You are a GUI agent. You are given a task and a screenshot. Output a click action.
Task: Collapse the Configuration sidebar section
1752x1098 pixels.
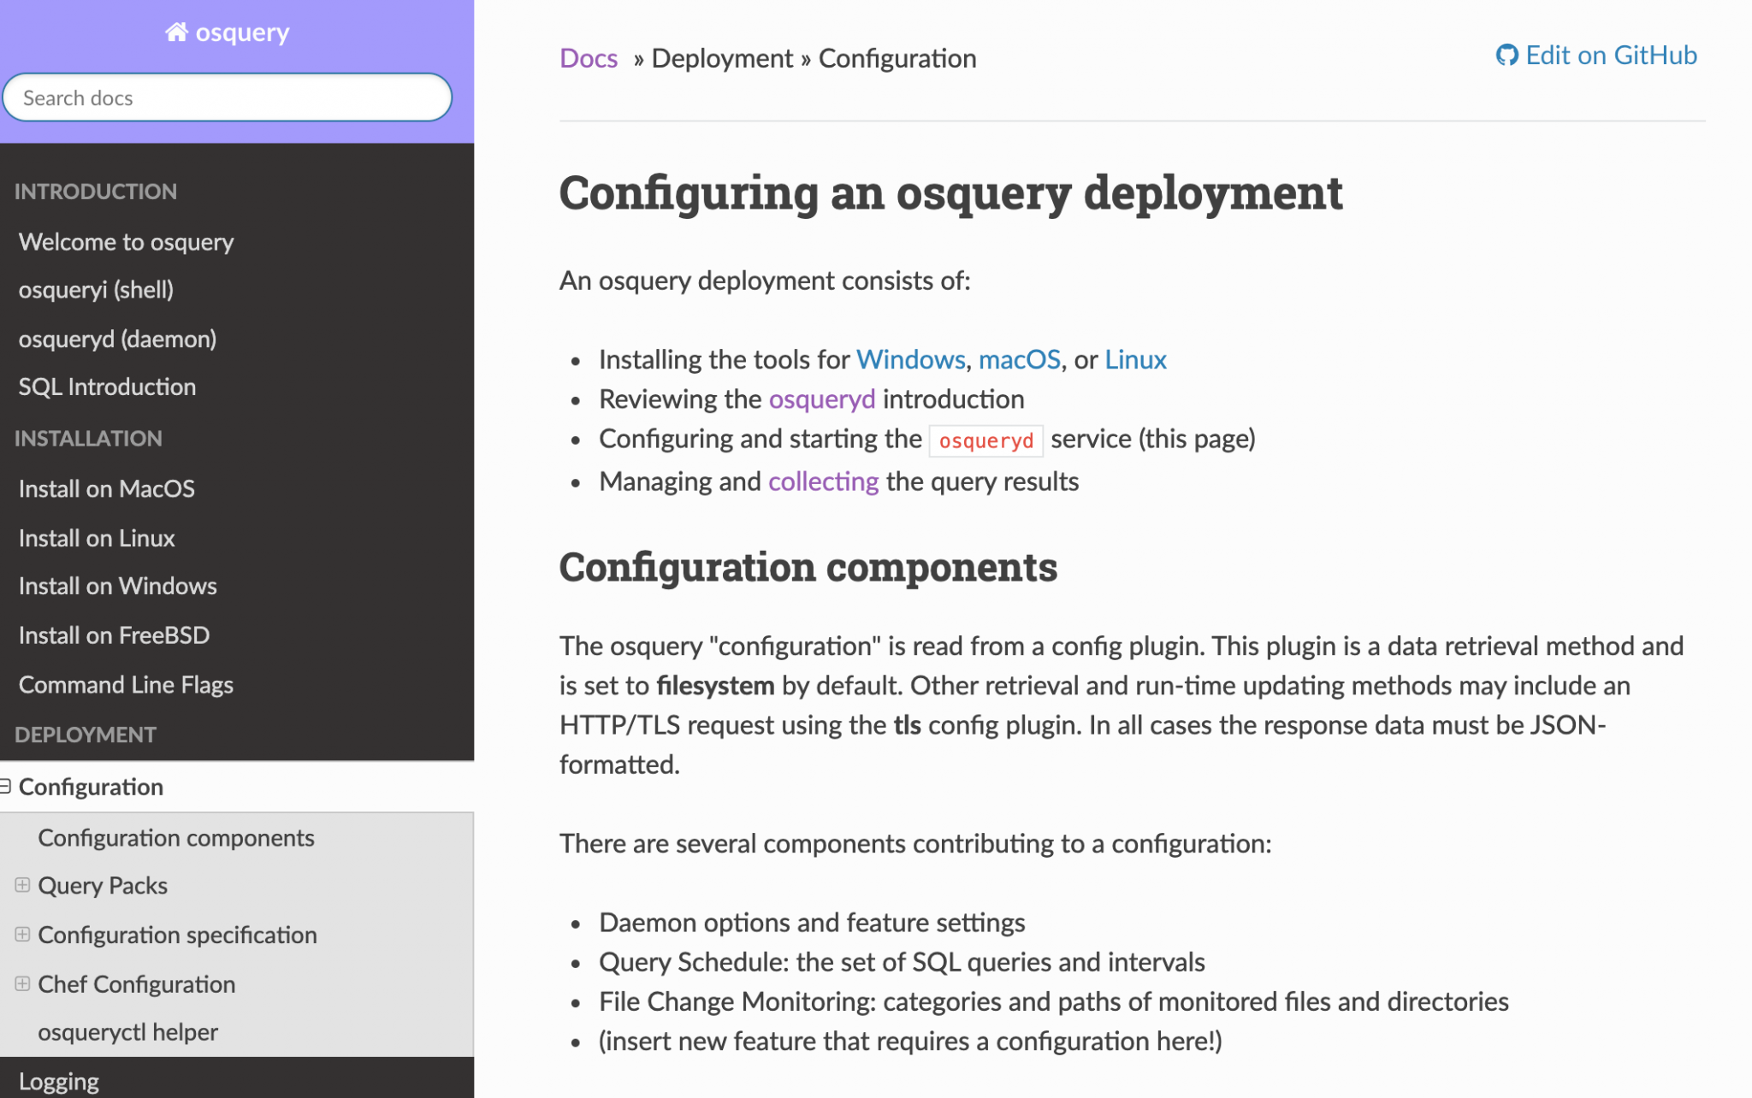(5, 786)
